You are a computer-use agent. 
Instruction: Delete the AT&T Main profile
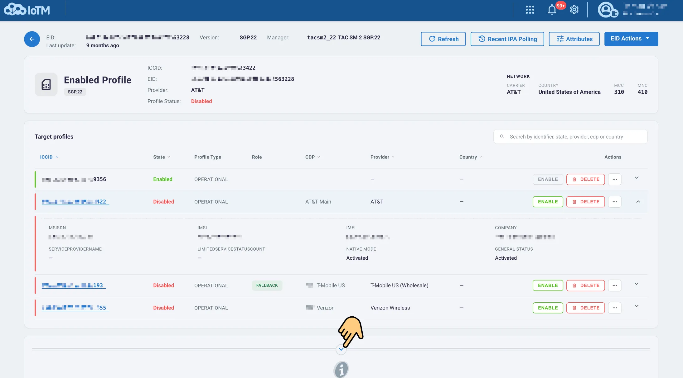pos(586,202)
